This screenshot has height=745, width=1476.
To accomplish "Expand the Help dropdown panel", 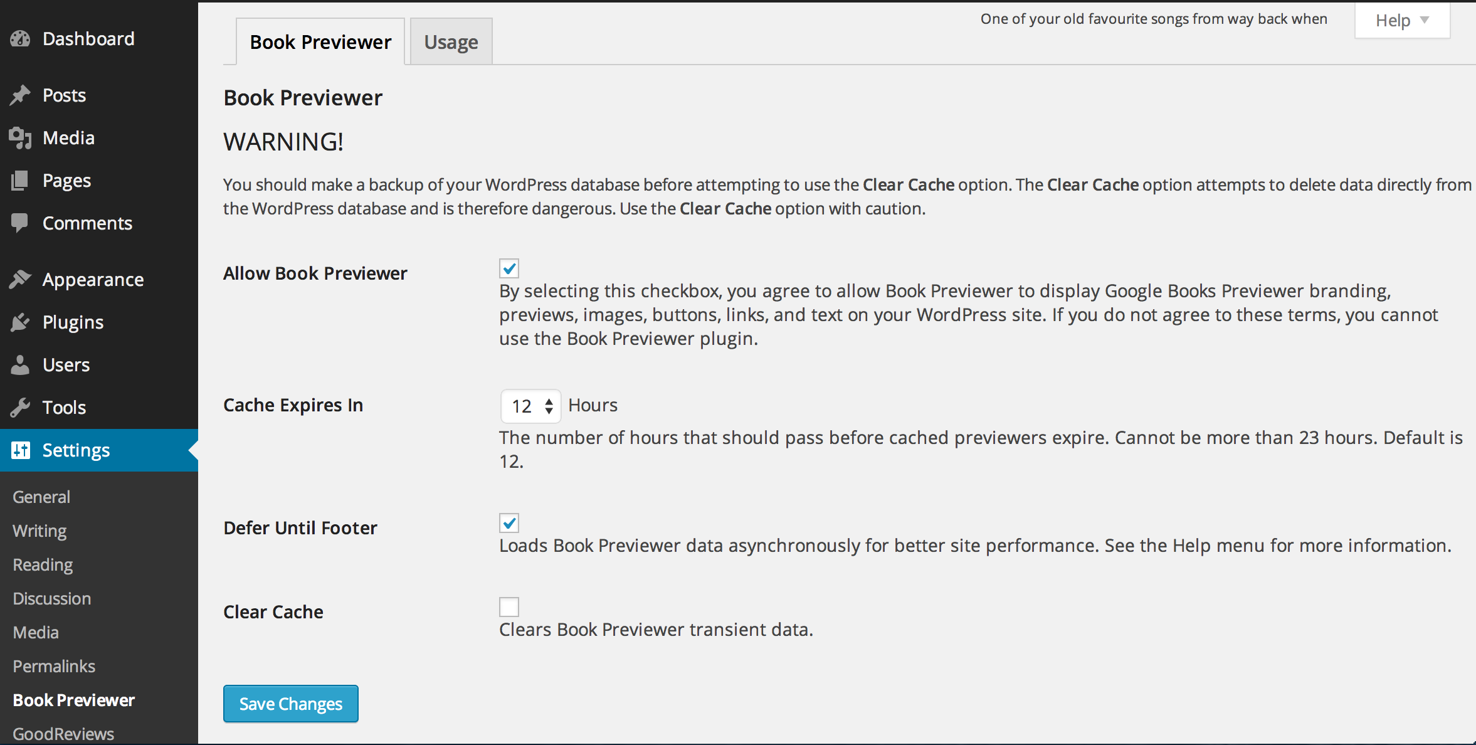I will coord(1402,21).
